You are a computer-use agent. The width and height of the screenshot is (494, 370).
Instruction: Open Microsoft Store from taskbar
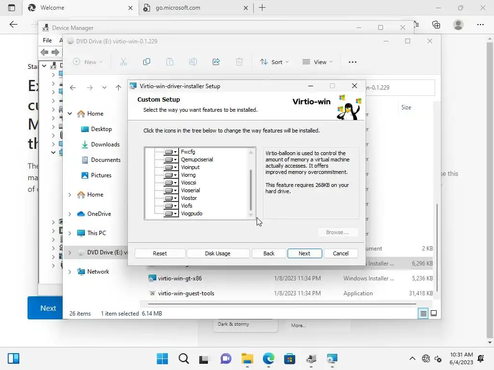(x=289, y=358)
